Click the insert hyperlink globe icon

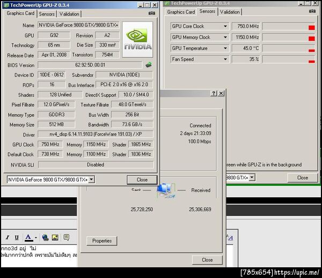[x=45, y=237]
